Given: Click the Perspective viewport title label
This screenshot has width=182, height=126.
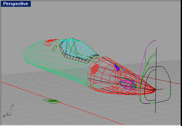Looking at the screenshot, I should [16, 4].
